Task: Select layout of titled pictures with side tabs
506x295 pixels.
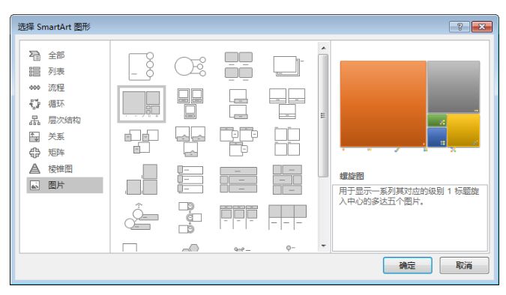Action: tap(238, 142)
